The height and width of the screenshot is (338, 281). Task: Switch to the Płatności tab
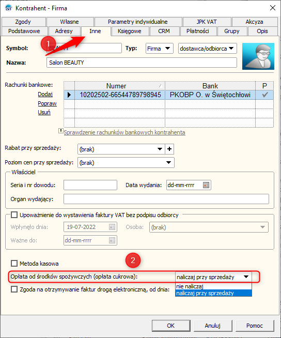(x=198, y=31)
